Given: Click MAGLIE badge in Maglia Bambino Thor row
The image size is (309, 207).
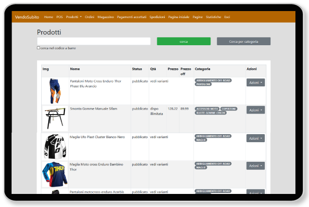Looking at the screenshot, I should [201, 168].
